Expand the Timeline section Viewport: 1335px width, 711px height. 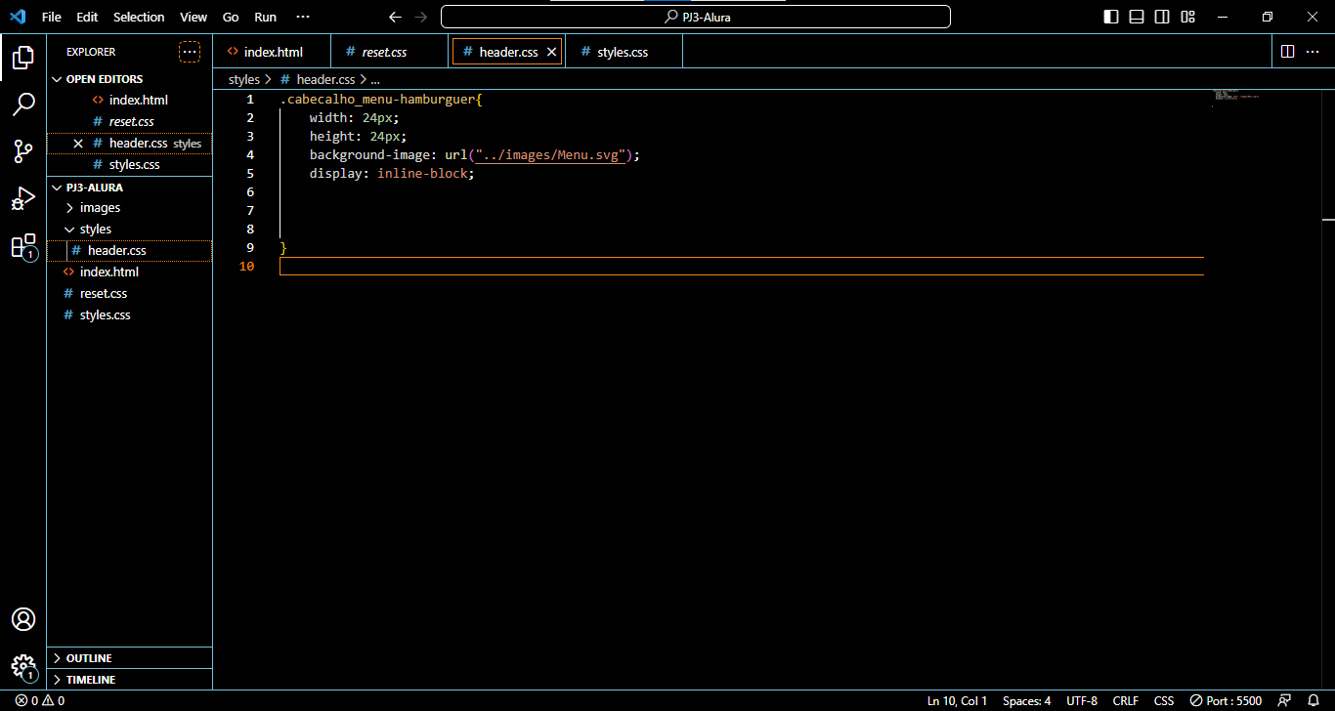pos(129,680)
